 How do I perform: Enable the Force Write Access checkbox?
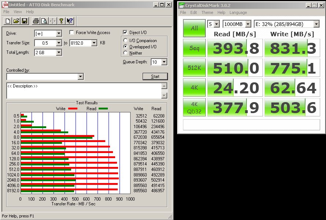point(72,32)
